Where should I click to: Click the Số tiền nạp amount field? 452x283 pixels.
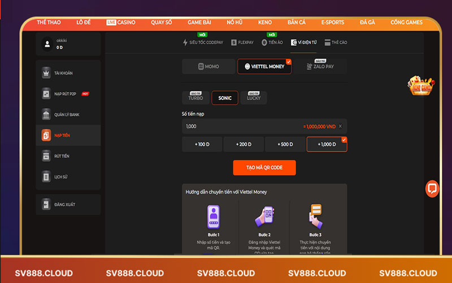pos(264,126)
